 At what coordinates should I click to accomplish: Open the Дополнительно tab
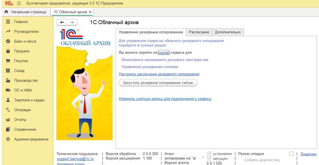tap(228, 32)
